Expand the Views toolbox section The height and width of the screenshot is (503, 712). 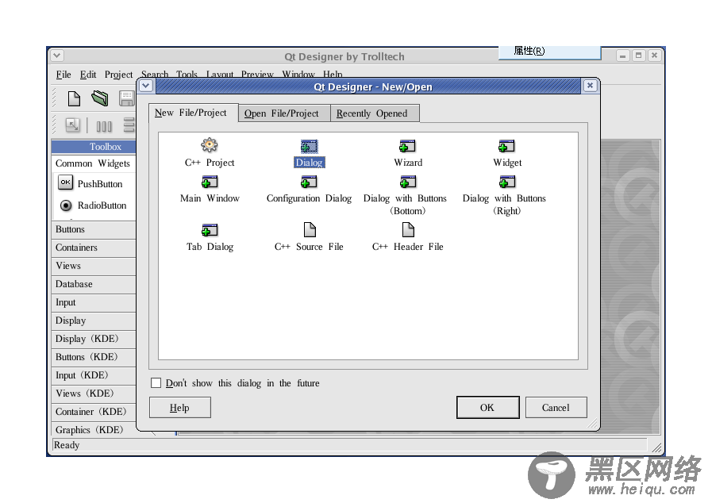(94, 266)
